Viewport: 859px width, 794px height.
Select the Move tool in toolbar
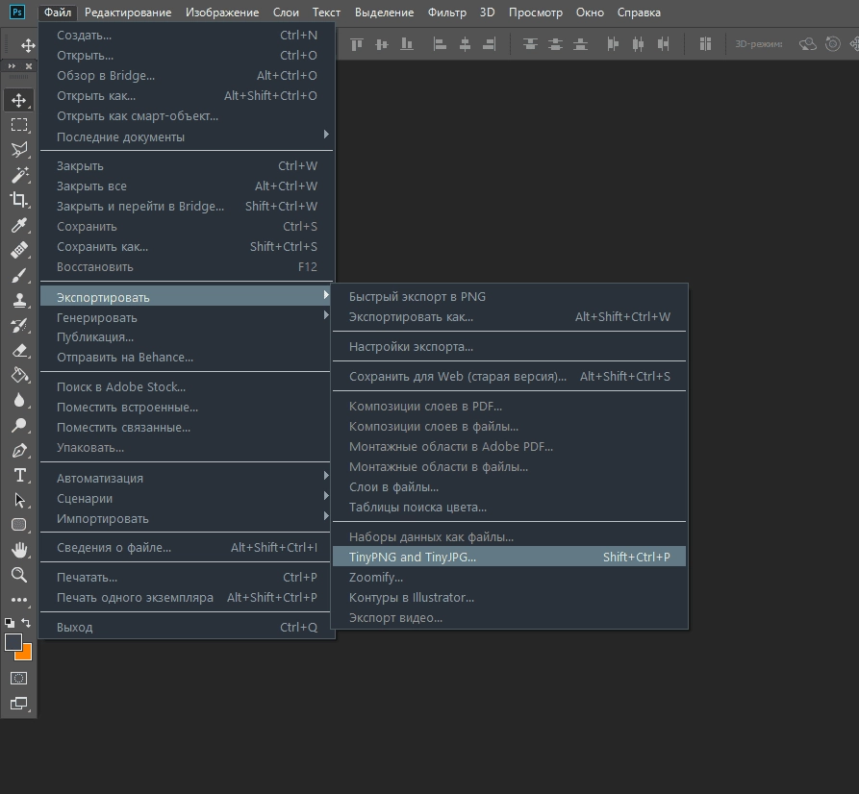[19, 100]
